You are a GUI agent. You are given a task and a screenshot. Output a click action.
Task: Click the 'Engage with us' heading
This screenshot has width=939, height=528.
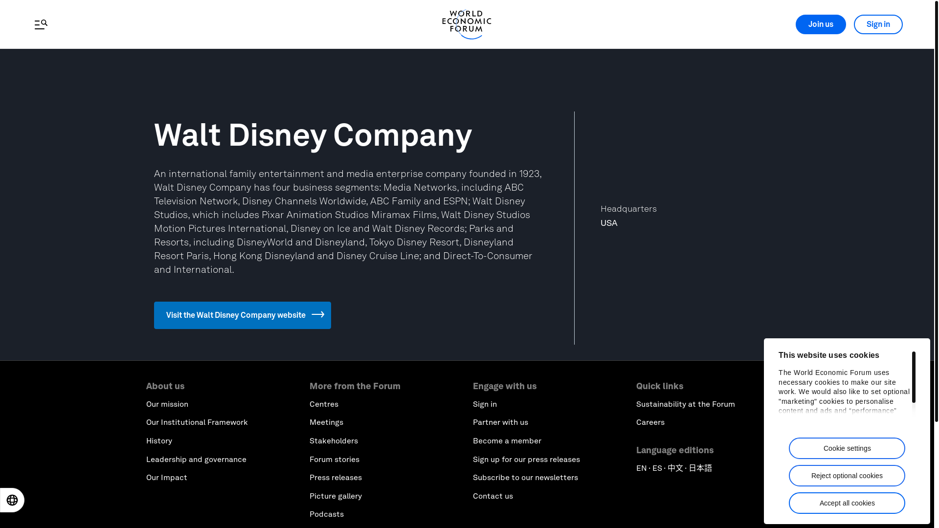point(505,386)
